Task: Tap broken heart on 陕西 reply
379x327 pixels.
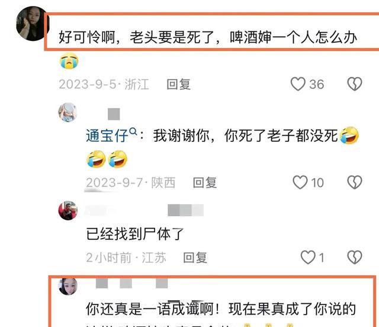Action: (x=355, y=182)
